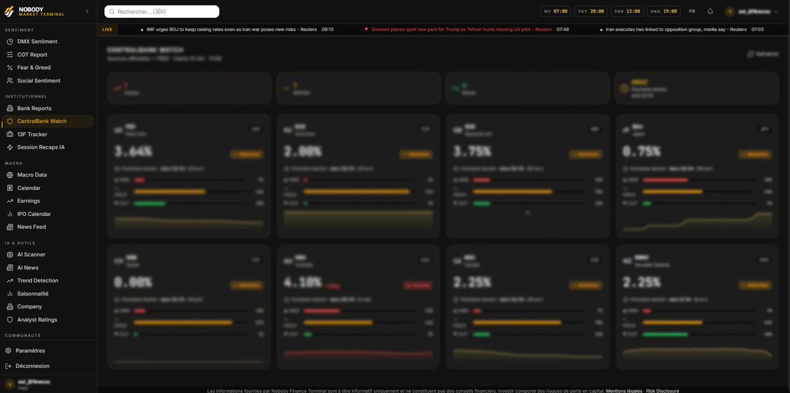Click the Rafraîchir refresh button

coord(764,54)
